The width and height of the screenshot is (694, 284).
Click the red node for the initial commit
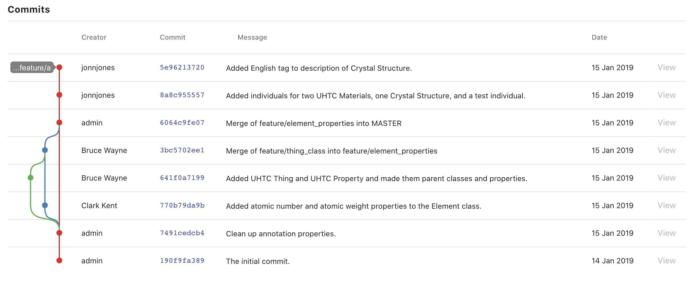[x=59, y=261]
